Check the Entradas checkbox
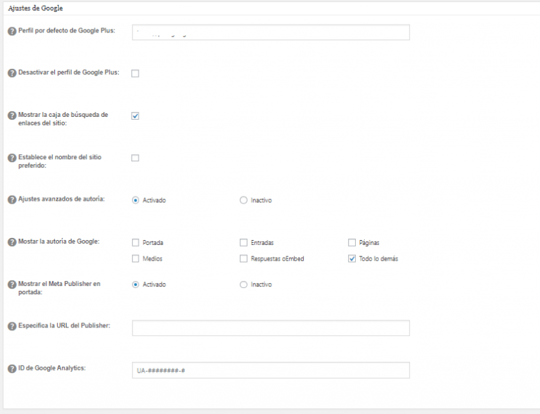Image resolution: width=540 pixels, height=414 pixels. (x=243, y=243)
